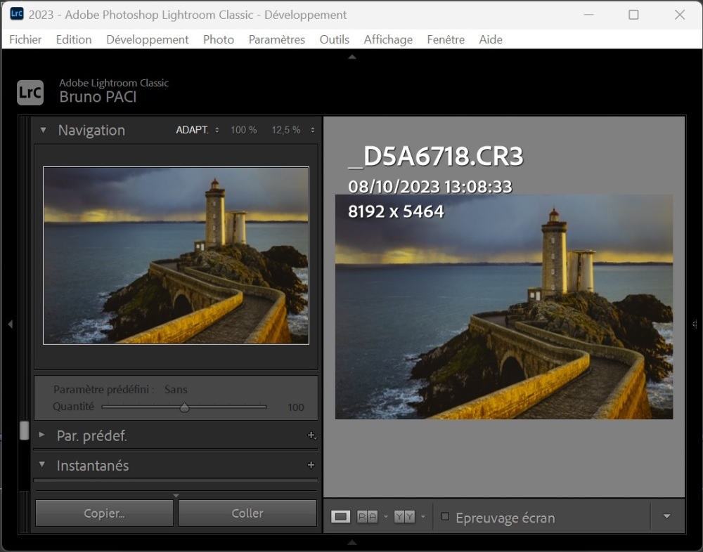
Task: Click the Lightroom Classic LrC identity plate logo
Action: [x=30, y=92]
